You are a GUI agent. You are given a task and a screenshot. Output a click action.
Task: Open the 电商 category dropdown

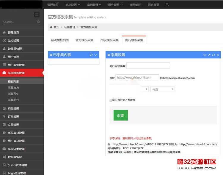coord(162,89)
